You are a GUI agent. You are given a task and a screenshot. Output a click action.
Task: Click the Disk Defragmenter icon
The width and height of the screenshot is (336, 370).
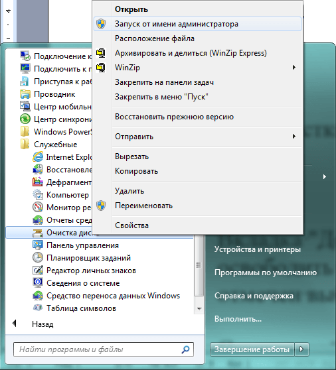pos(38,182)
